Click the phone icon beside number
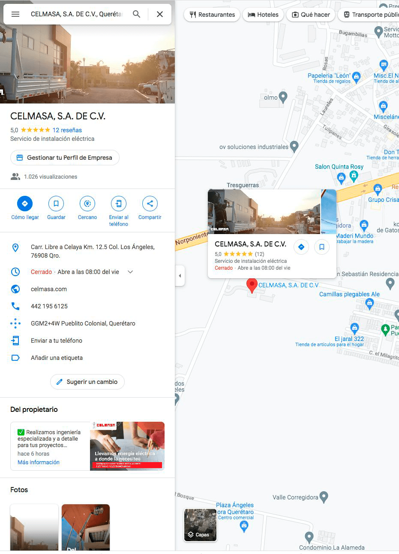The height and width of the screenshot is (554, 399). click(x=15, y=306)
